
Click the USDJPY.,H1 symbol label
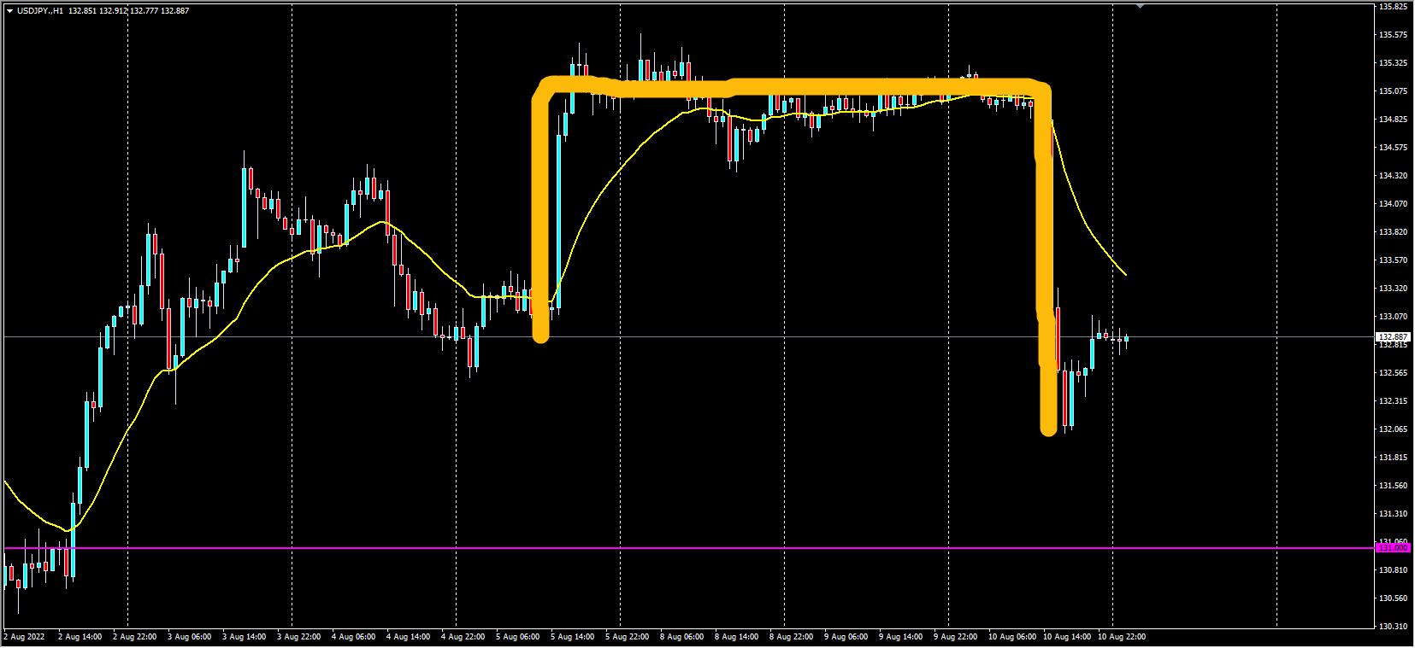coord(40,11)
